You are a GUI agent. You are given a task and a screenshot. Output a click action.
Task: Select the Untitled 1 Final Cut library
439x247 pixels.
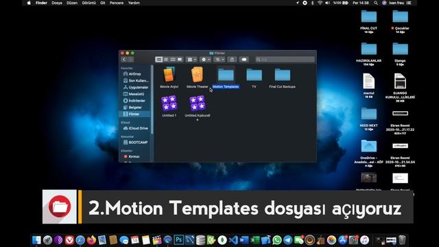pos(169,103)
